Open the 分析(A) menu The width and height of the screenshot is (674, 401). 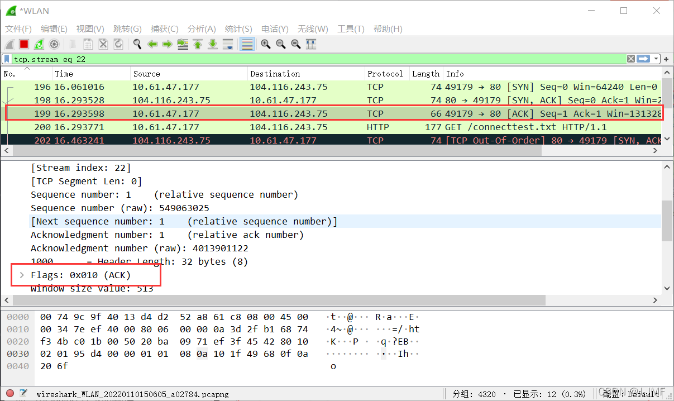(202, 29)
